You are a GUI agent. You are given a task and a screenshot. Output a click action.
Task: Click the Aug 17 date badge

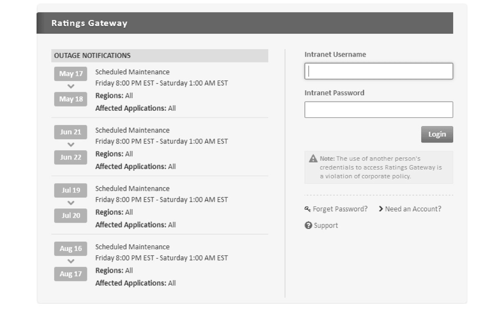(71, 274)
